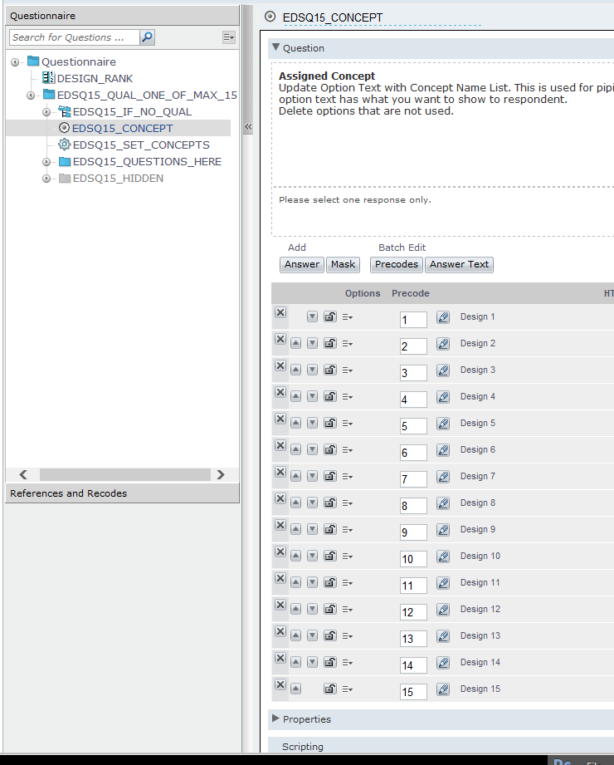Toggle lock on Design 1 option

(x=330, y=316)
